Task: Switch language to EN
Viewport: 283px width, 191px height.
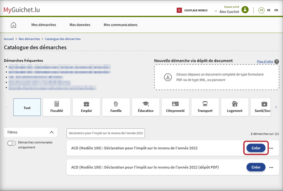Action: tap(276, 10)
